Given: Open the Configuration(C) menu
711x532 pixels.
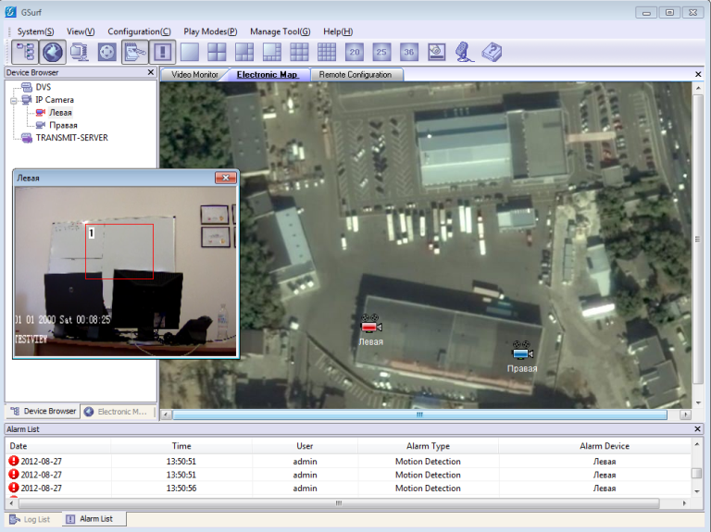Looking at the screenshot, I should point(139,31).
